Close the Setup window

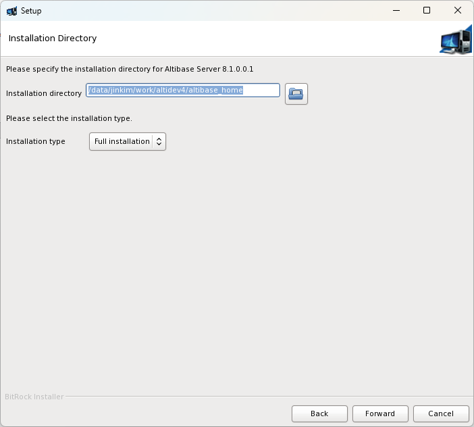(458, 11)
